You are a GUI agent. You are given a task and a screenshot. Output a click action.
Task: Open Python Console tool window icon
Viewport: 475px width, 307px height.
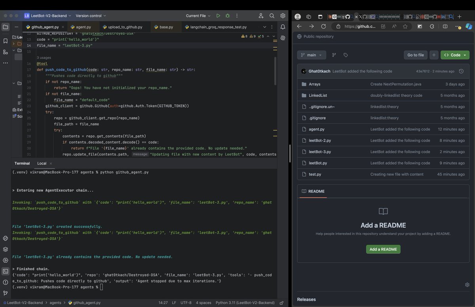pos(5,238)
